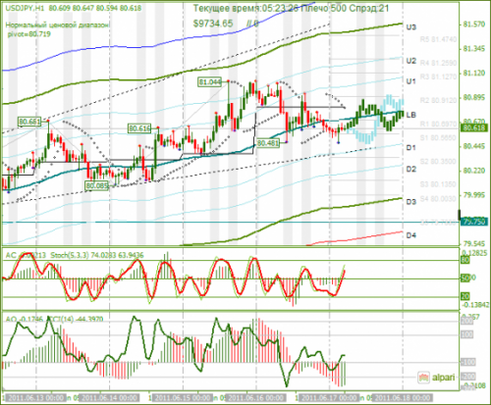This screenshot has height=405, width=491.
Task: Select the D3 band label
Action: click(410, 202)
